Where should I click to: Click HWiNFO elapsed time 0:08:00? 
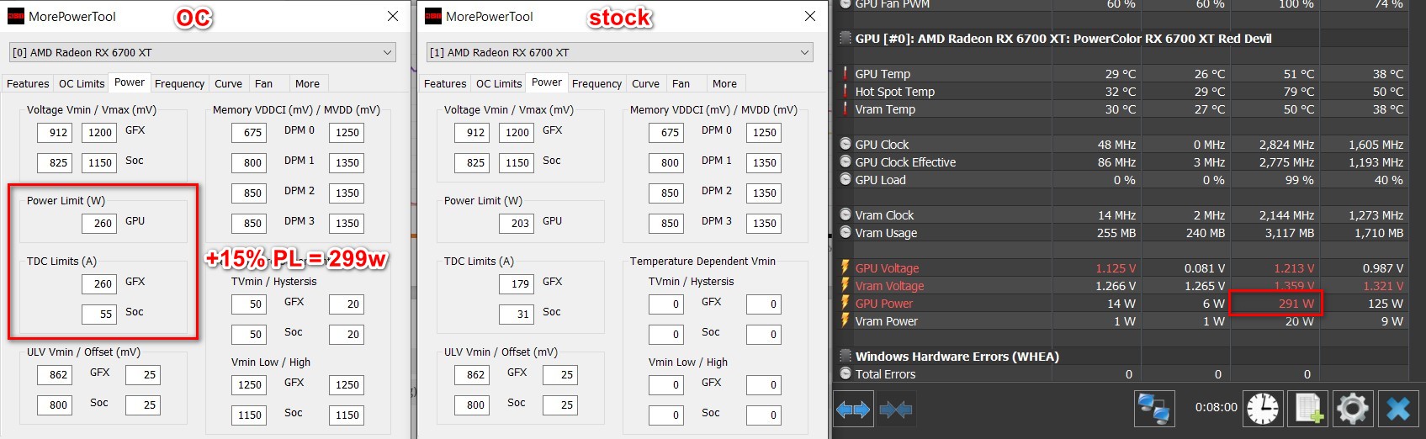click(x=1216, y=407)
